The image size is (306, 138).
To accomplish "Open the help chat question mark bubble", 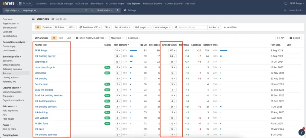I will (x=301, y=132).
